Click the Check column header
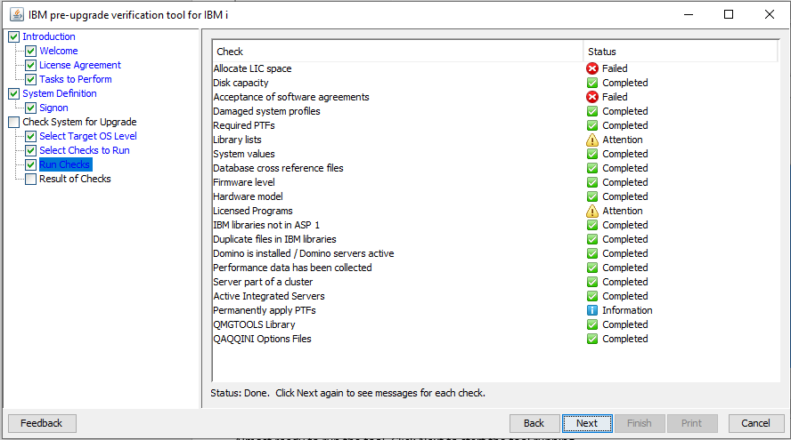 [397, 52]
